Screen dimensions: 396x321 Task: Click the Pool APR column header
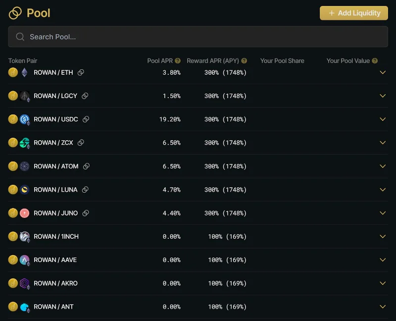pyautogui.click(x=160, y=60)
